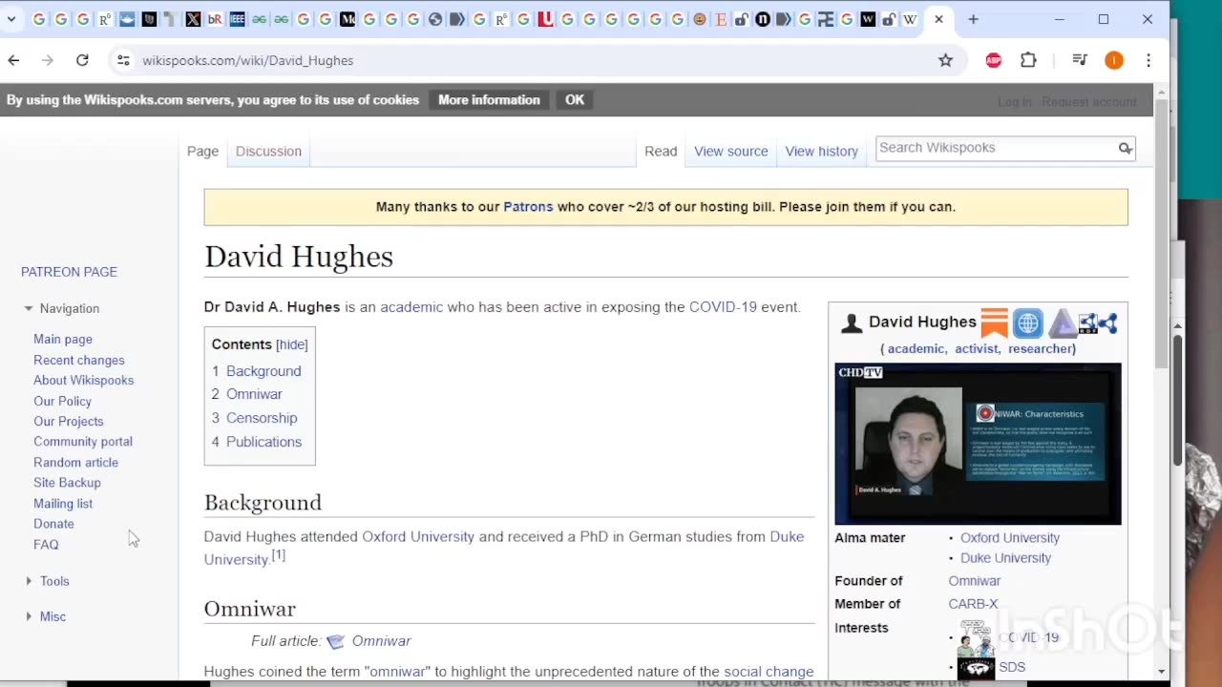Load a Random article

coord(76,463)
